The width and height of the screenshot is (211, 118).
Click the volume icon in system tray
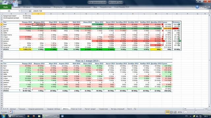pos(197,116)
